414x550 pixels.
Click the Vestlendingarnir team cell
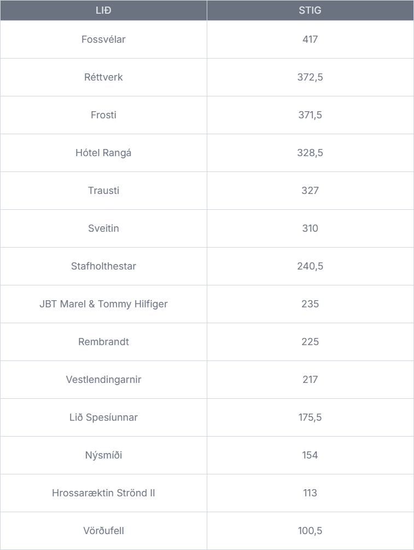[103, 380]
